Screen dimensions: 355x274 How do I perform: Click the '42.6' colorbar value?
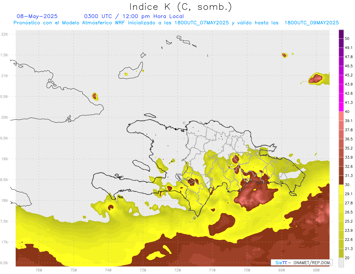(349, 93)
